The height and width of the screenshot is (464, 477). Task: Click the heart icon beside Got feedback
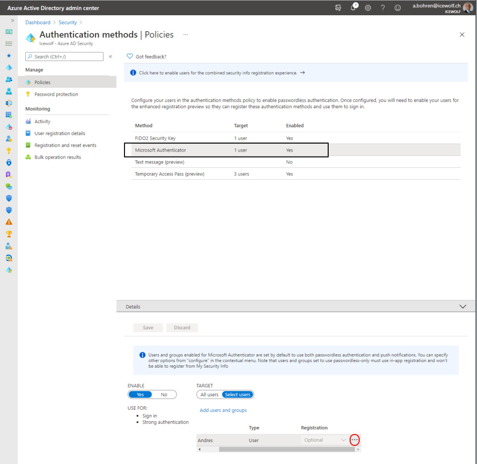(x=130, y=56)
